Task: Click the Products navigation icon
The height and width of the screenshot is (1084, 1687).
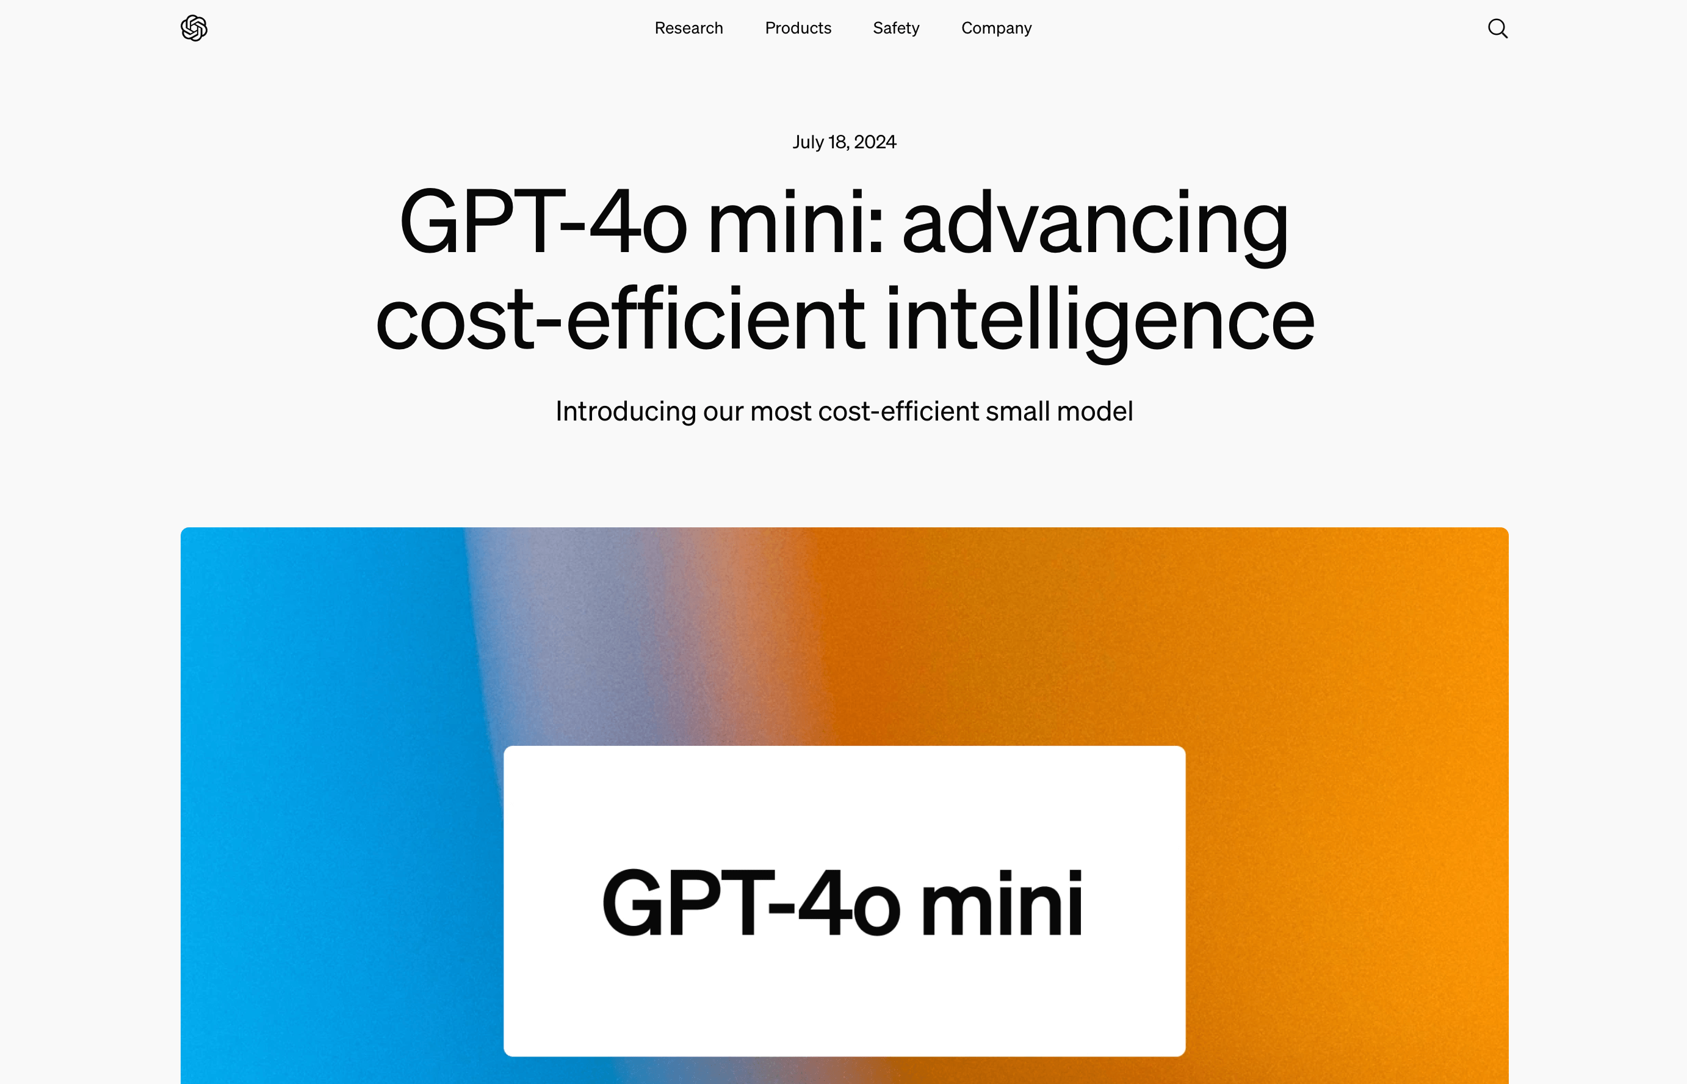Action: 798,27
